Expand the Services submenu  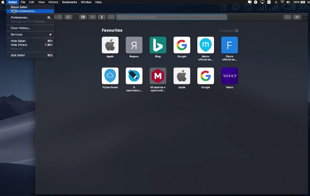(x=30, y=35)
